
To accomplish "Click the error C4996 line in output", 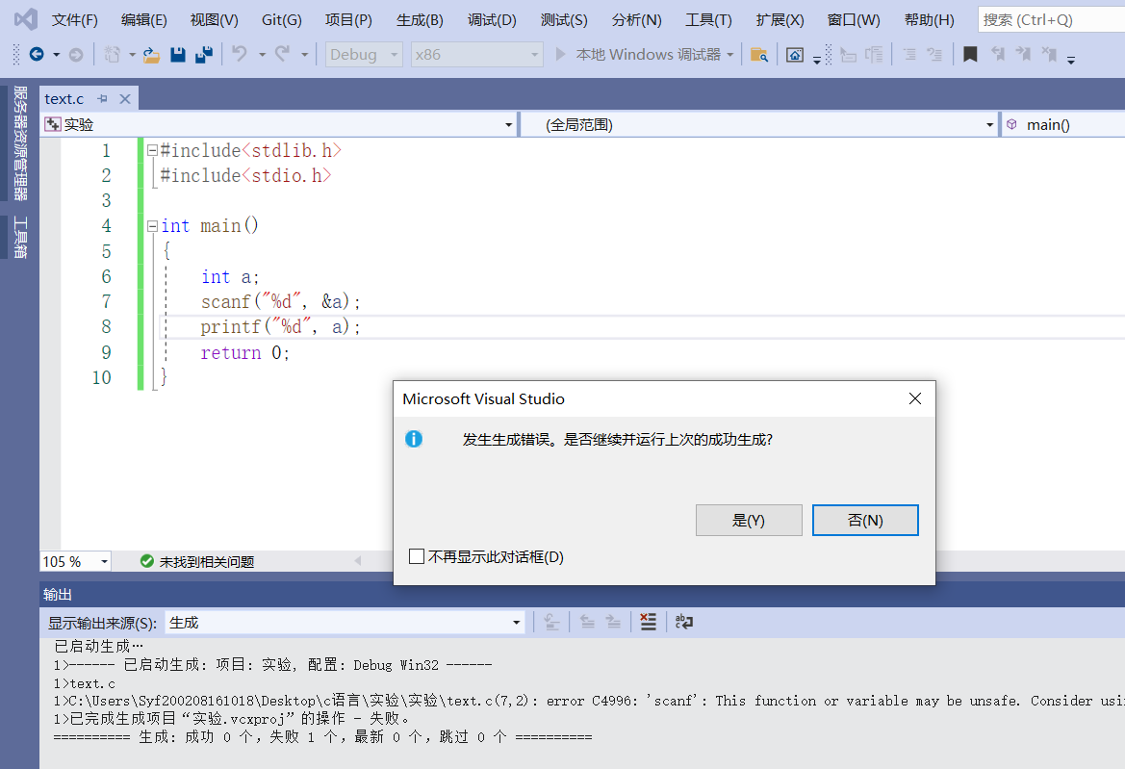I will [x=589, y=701].
